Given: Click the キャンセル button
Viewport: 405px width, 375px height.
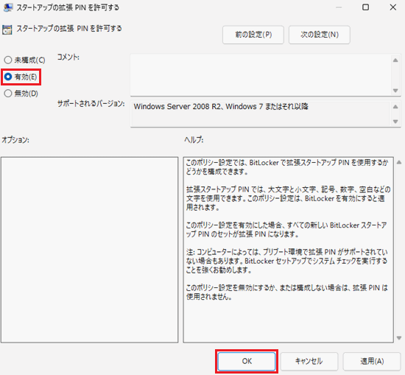Looking at the screenshot, I should tap(309, 361).
